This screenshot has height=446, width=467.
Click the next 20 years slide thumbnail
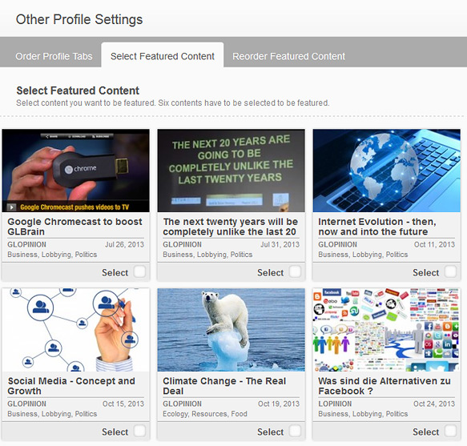click(231, 171)
